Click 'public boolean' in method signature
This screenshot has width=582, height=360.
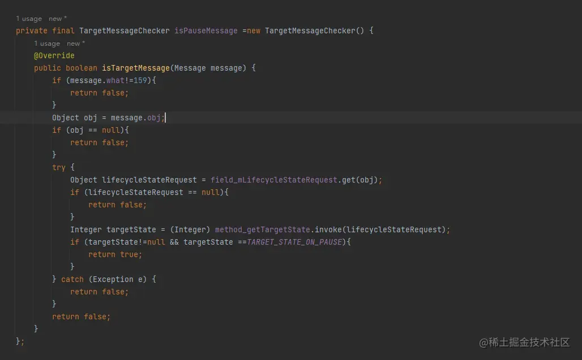pyautogui.click(x=66, y=68)
